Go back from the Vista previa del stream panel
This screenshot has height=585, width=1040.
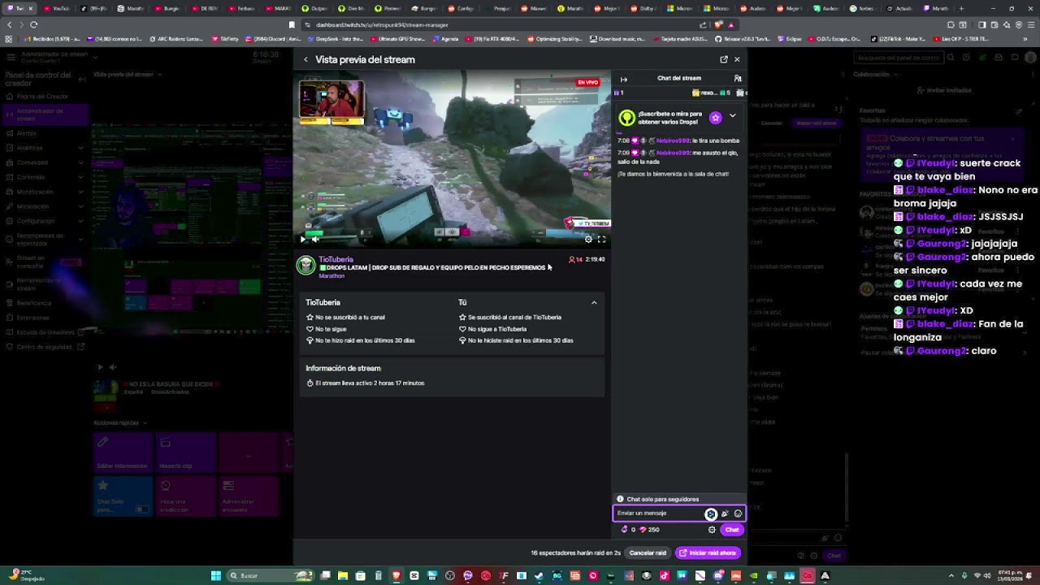point(305,59)
